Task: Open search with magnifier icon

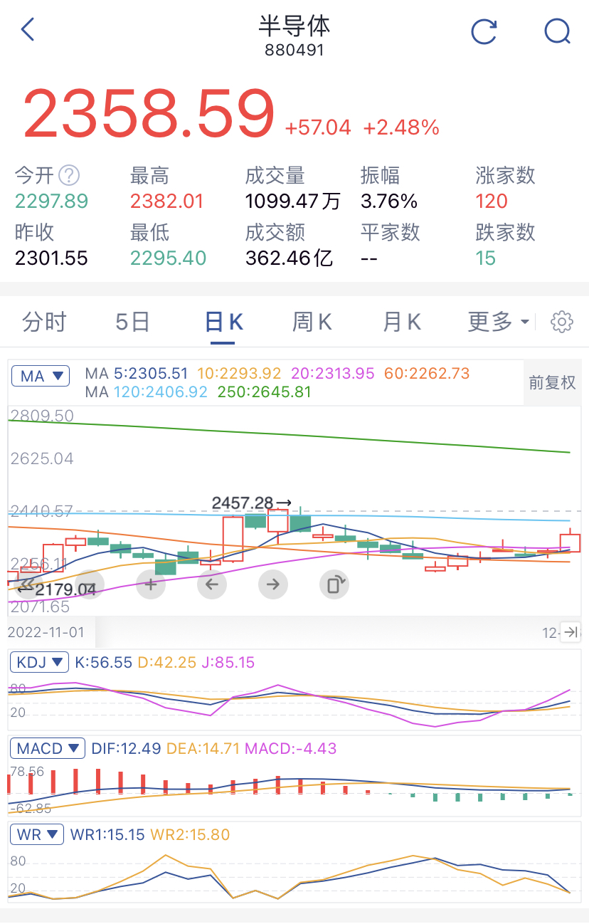Action: point(557,31)
